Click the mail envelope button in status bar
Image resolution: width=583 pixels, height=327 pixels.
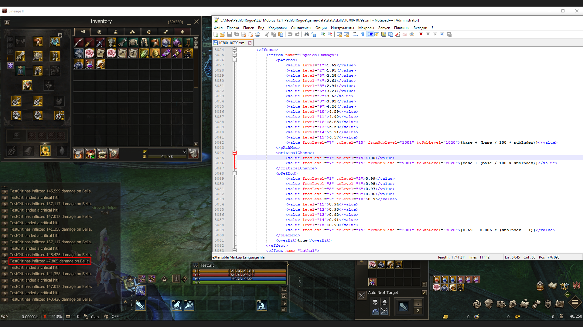(x=68, y=317)
